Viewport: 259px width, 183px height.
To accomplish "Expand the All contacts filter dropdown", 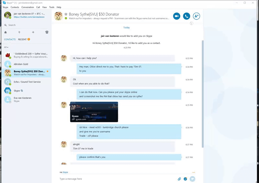I will coord(6,47).
